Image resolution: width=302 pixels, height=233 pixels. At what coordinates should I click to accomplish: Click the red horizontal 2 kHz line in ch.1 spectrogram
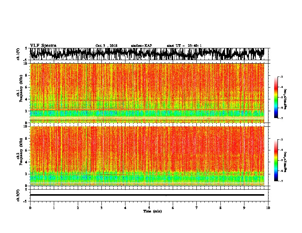point(147,110)
